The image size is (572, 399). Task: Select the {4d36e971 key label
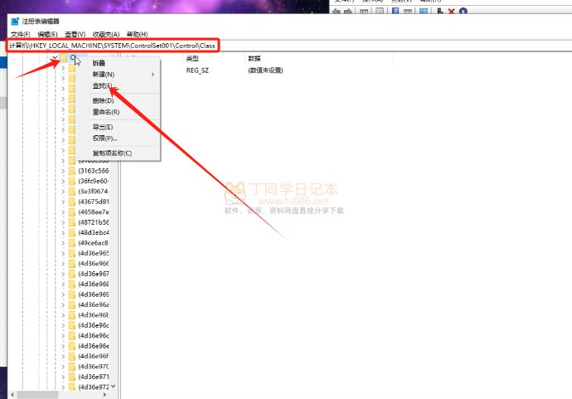94,377
